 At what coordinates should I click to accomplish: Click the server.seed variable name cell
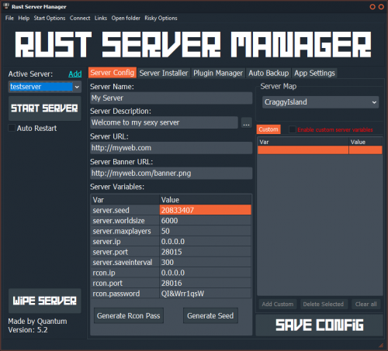coord(125,210)
